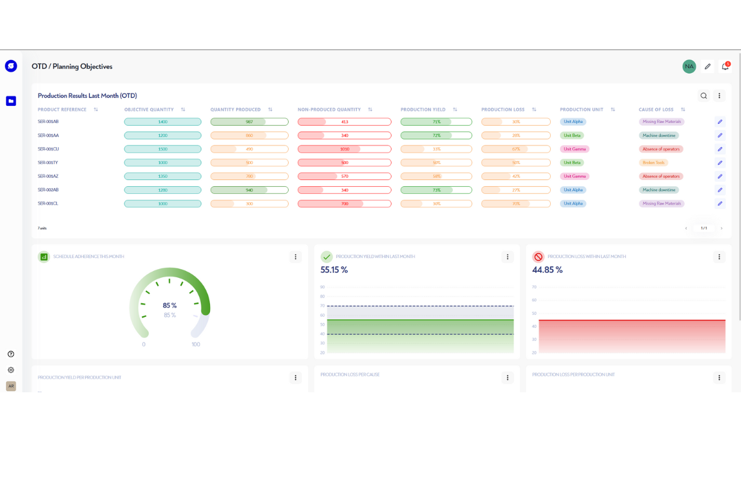This screenshot has height=495, width=741.
Task: Go to next page of table
Action: (721, 228)
